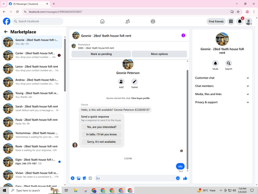The height and width of the screenshot is (194, 258).
Task: Go to the Home feed icon
Action: coord(102,21)
